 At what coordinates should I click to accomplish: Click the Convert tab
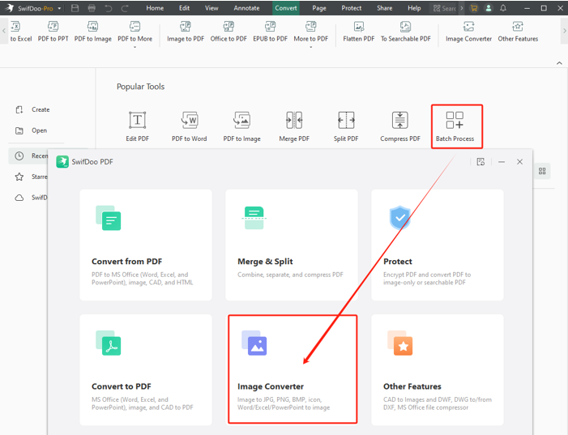pos(286,8)
